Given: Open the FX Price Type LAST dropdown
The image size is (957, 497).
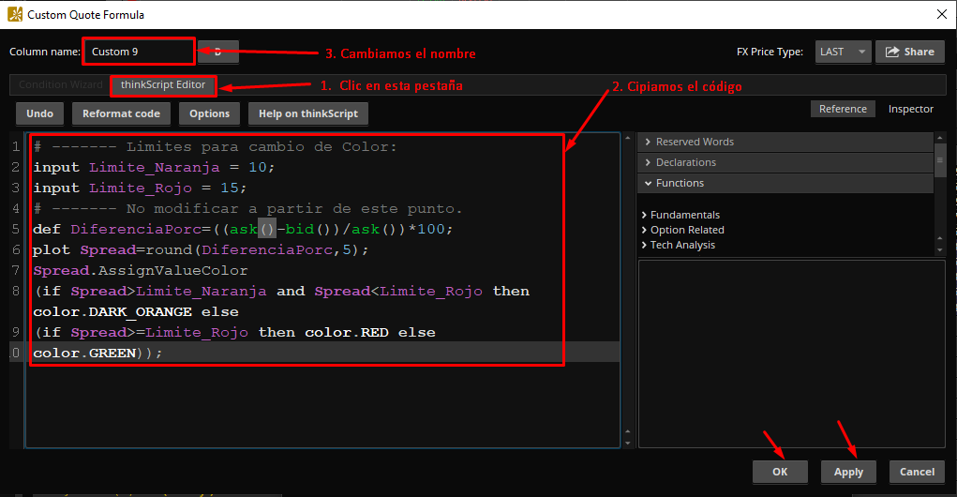Looking at the screenshot, I should click(843, 52).
